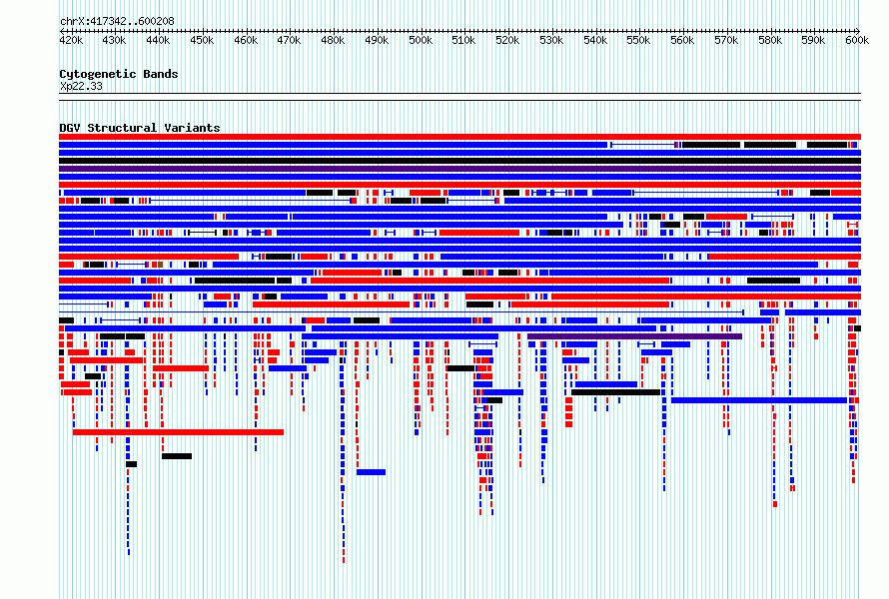Click the 580k ruler label
The image size is (889, 599).
pyautogui.click(x=769, y=40)
